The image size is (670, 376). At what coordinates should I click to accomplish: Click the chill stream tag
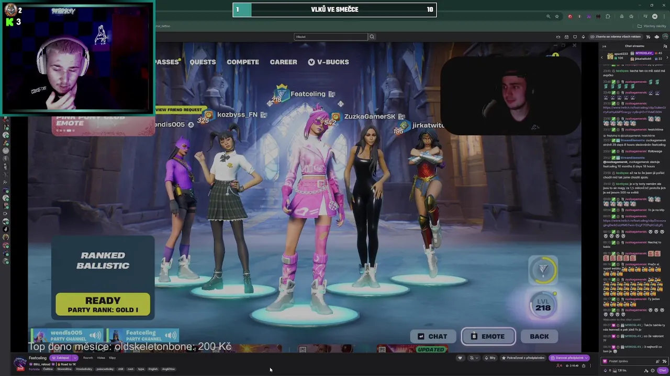pyautogui.click(x=120, y=369)
